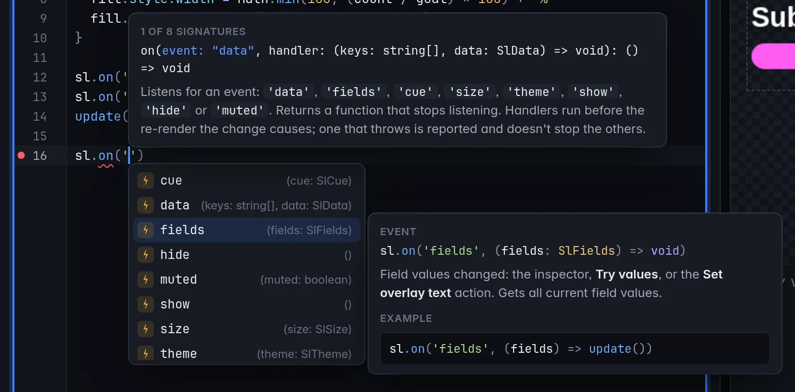The image size is (795, 392).
Task: Click the 'hide' code chip in signature help
Action: tap(166, 110)
